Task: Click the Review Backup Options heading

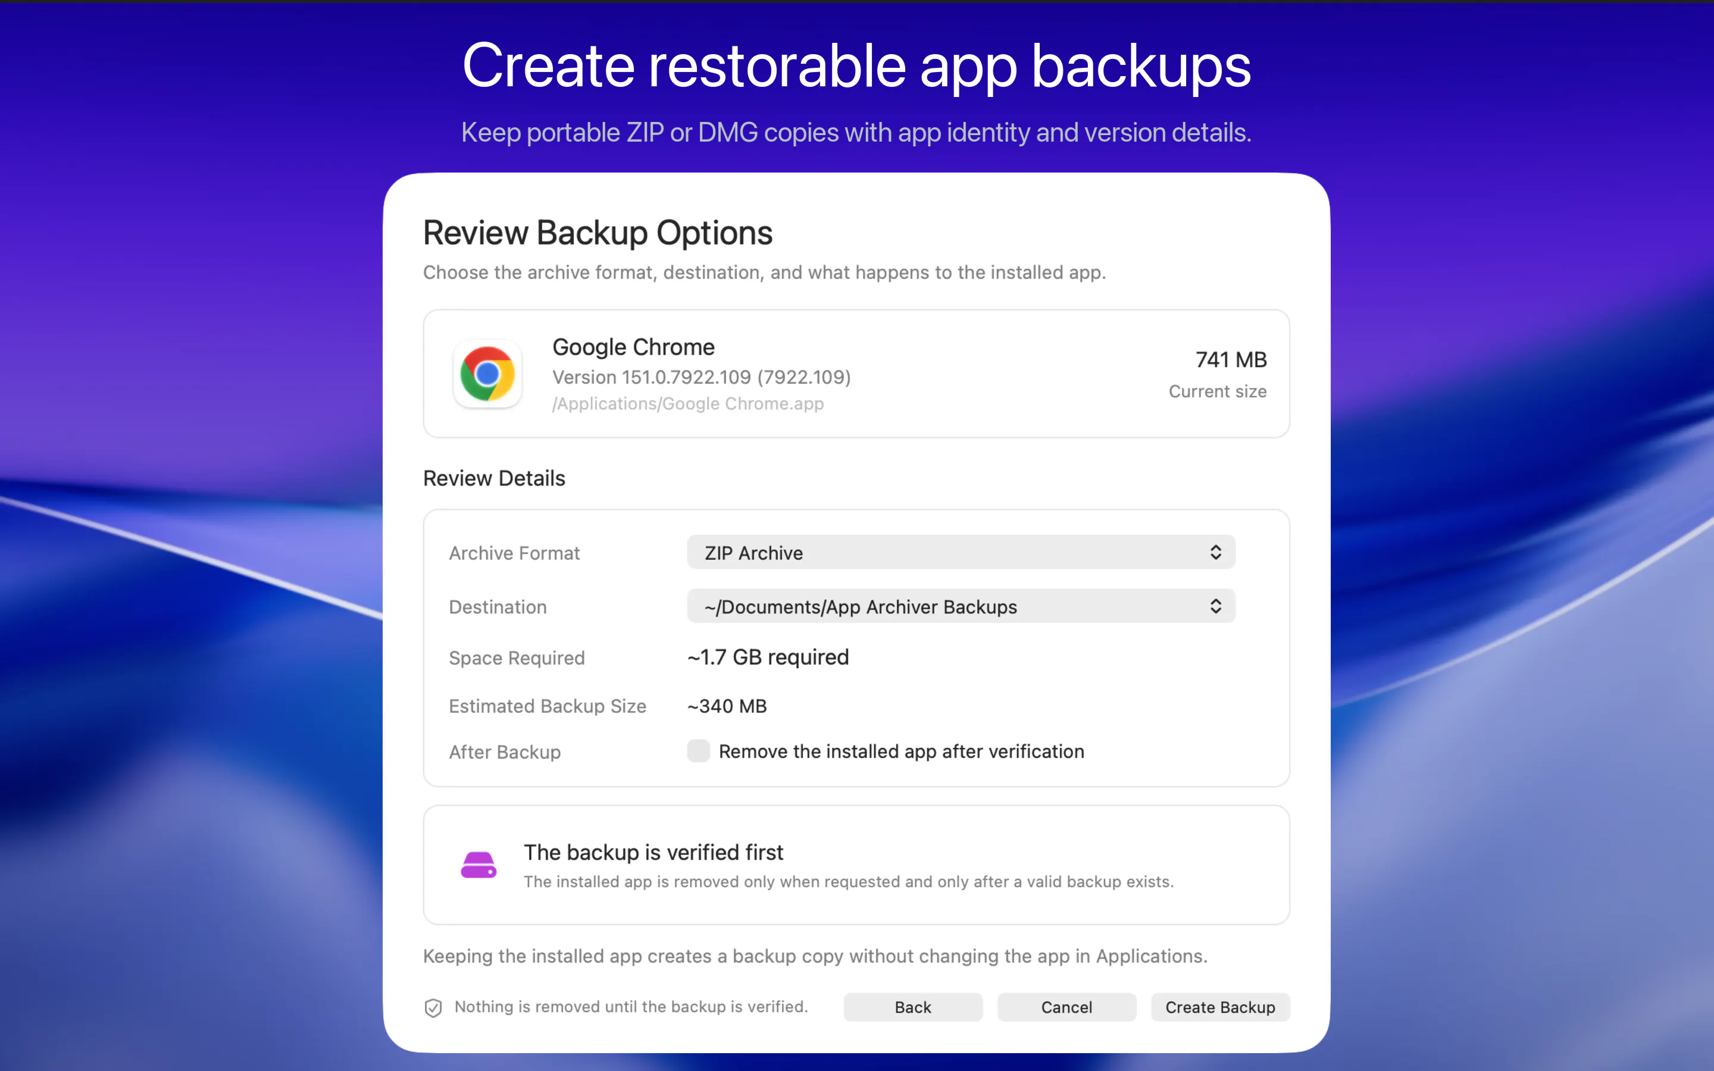Action: pyautogui.click(x=598, y=233)
